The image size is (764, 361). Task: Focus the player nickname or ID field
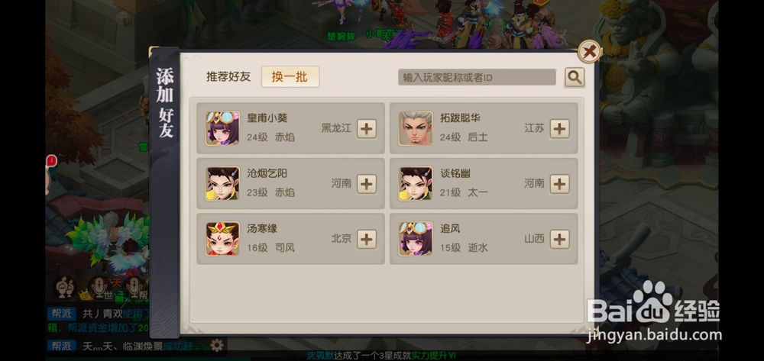coord(477,77)
